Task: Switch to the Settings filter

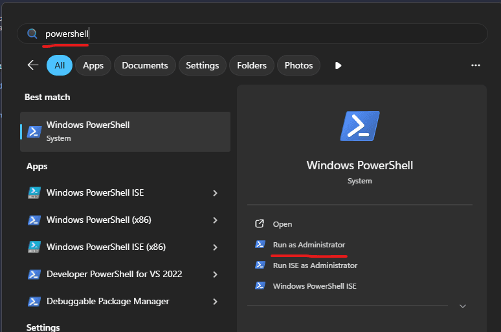Action: click(202, 65)
